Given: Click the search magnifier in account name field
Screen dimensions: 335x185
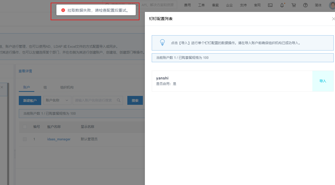Looking at the screenshot, I should tap(118, 100).
